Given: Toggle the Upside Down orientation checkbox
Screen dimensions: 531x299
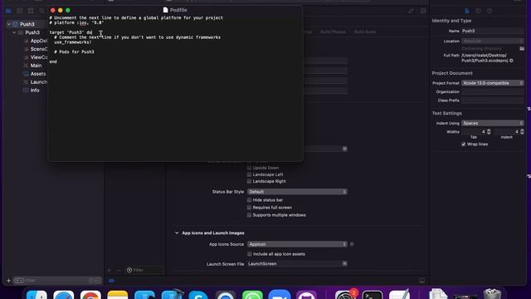Looking at the screenshot, I should tap(249, 168).
